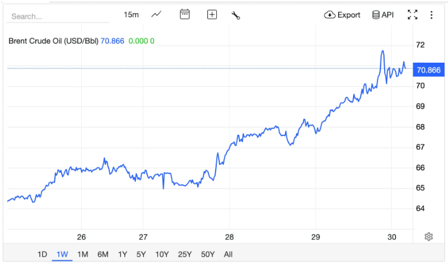The height and width of the screenshot is (265, 448).
Task: Open the calendar date range picker
Action: pyautogui.click(x=185, y=15)
